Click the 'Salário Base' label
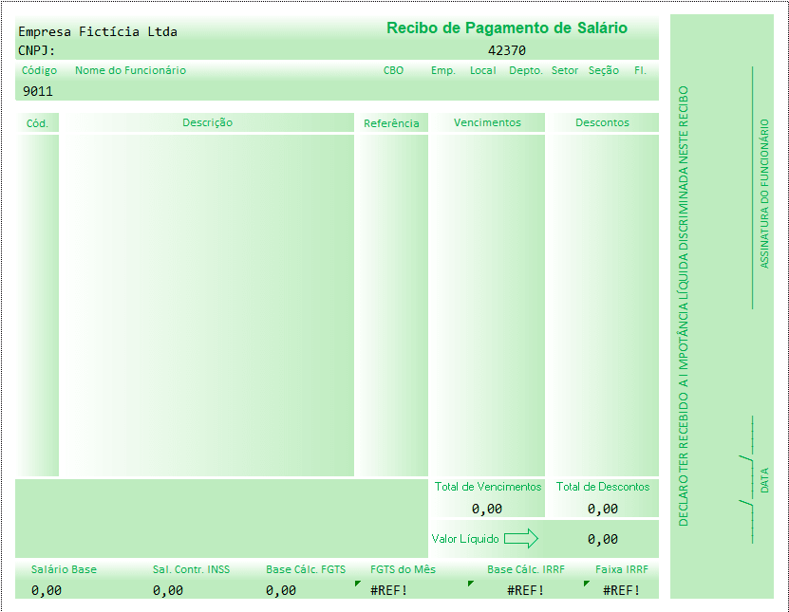 (x=64, y=569)
